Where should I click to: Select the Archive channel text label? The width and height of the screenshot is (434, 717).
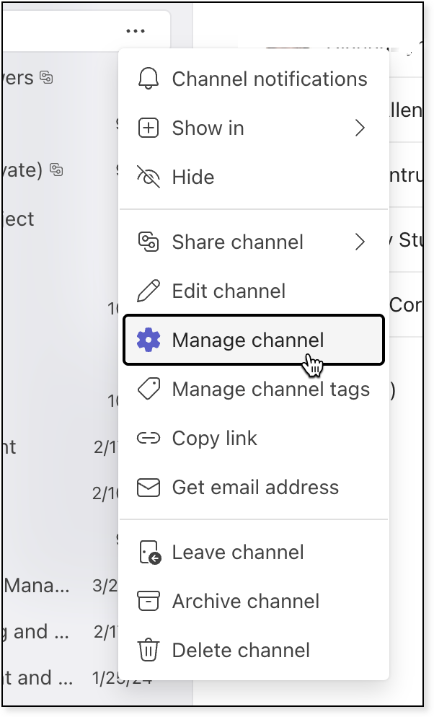tap(245, 602)
